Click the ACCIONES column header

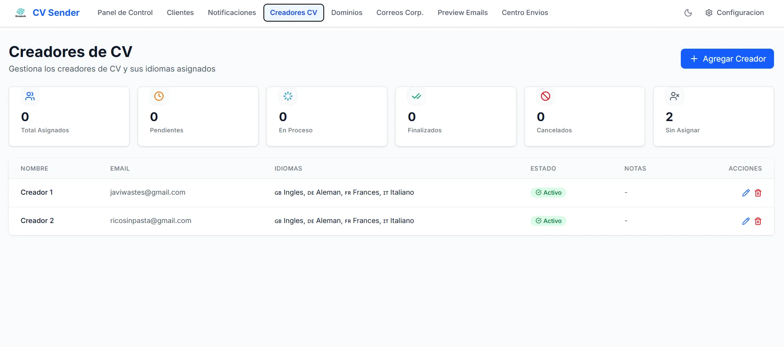coord(745,169)
